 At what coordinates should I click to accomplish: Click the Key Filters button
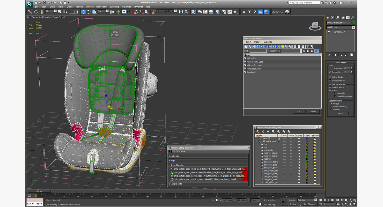tap(310, 204)
